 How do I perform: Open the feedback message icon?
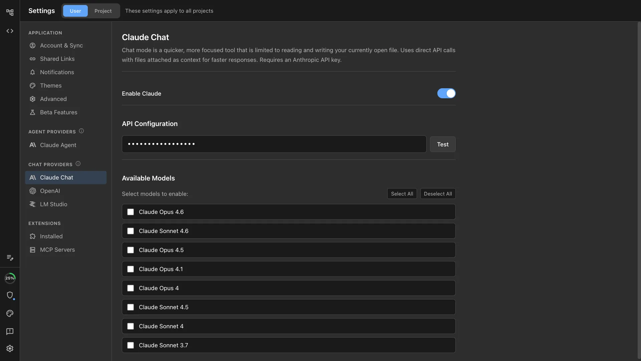coord(10,331)
